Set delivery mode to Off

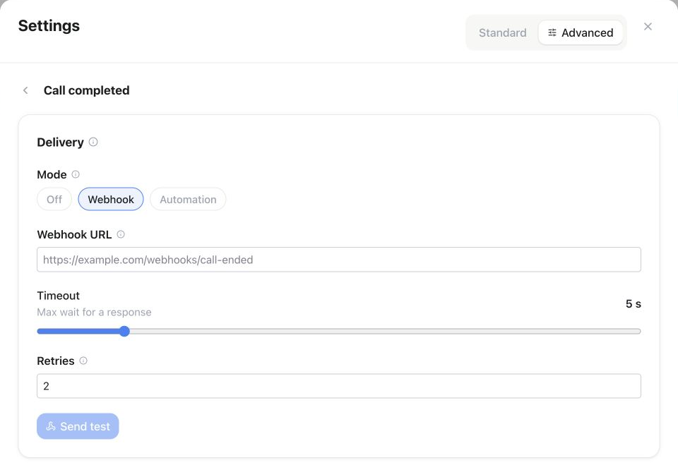point(54,199)
